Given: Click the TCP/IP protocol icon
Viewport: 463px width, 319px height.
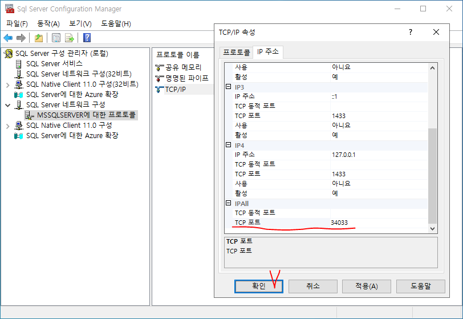Looking at the screenshot, I should pos(160,89).
